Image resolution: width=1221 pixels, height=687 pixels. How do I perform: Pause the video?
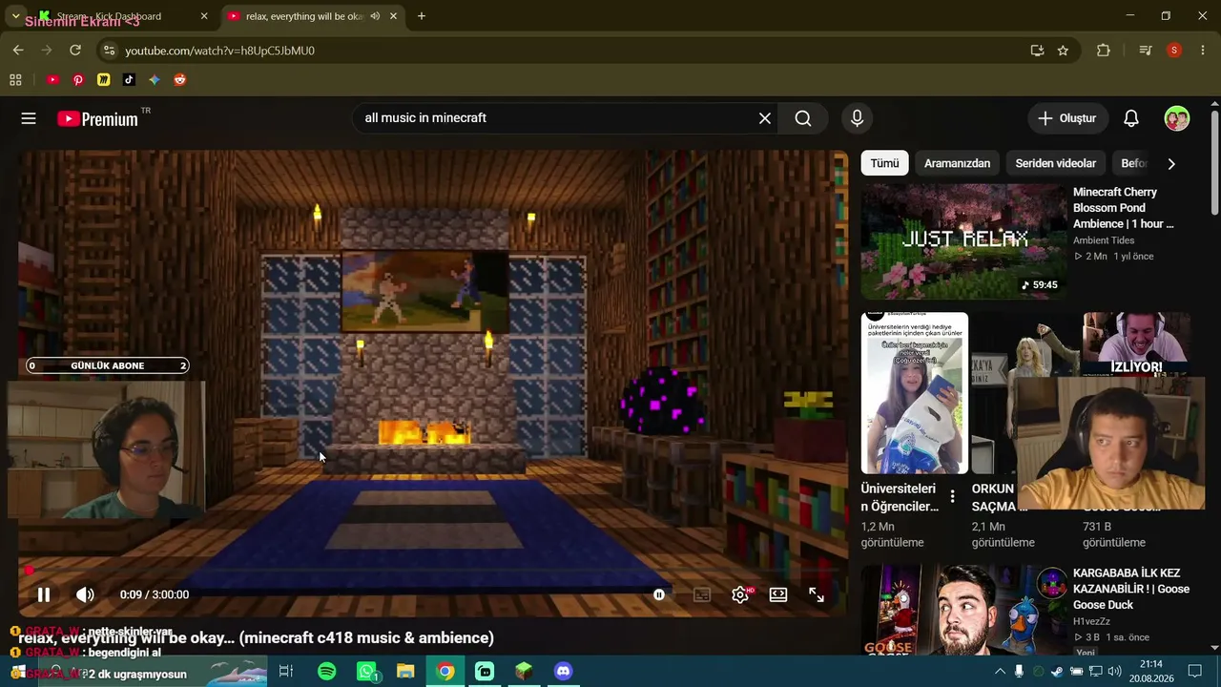[44, 594]
